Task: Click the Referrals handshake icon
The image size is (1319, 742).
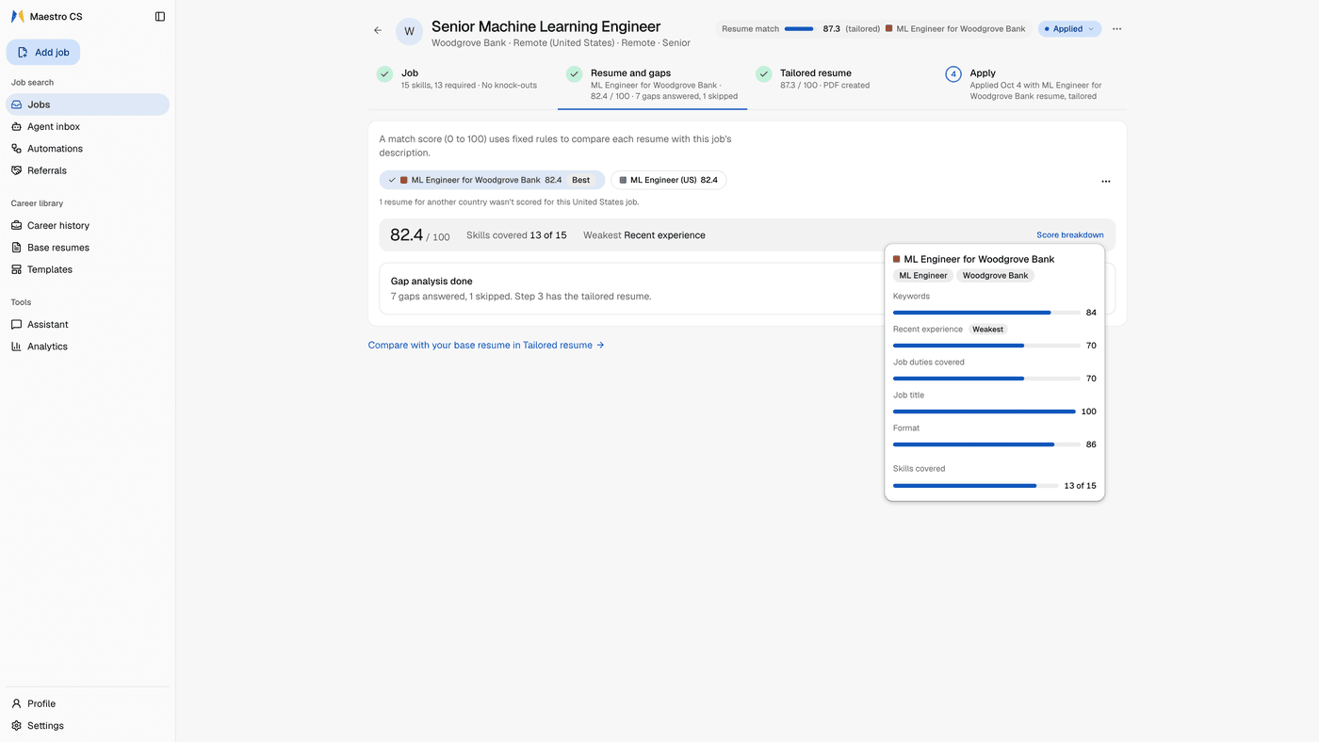Action: click(x=16, y=170)
